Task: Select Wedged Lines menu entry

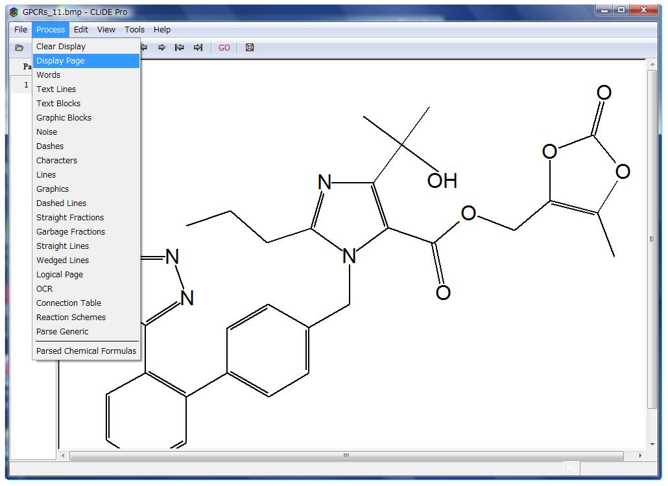Action: click(86, 260)
